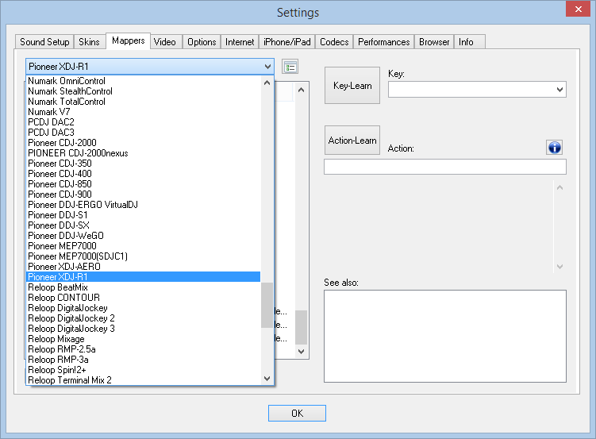
Task: Choose Pioneer DDJ-S1 from the list
Action: pyautogui.click(x=144, y=215)
